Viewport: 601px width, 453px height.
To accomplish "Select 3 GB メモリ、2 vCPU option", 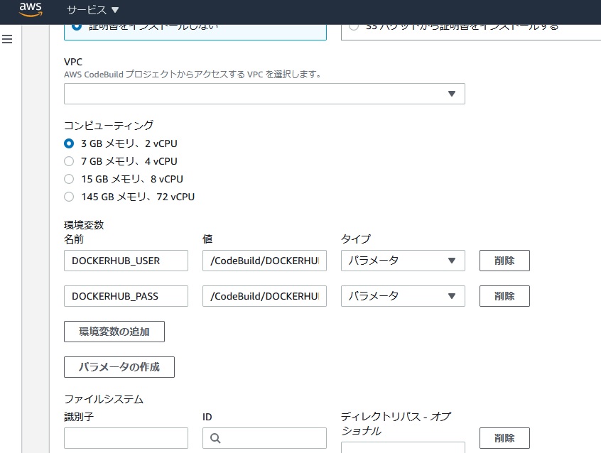I will point(69,143).
